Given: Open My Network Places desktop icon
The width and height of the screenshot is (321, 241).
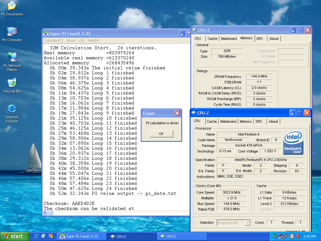Looking at the screenshot, I should [x=12, y=62].
